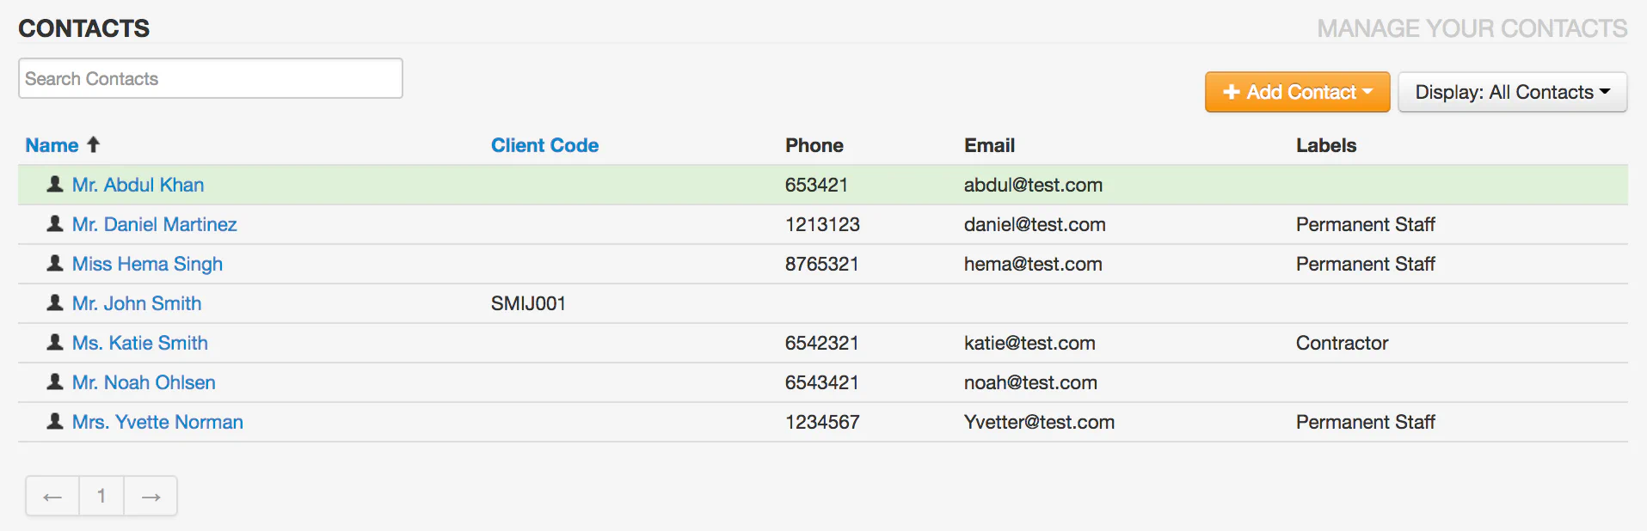
Task: Open the Add Contact dropdown
Action: pyautogui.click(x=1297, y=92)
